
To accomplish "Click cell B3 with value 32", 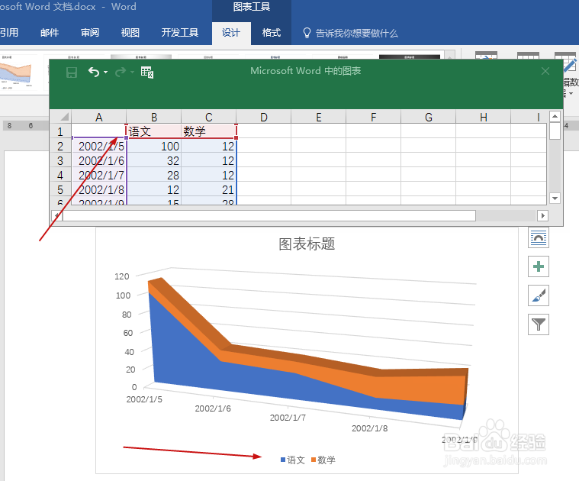I will click(153, 160).
